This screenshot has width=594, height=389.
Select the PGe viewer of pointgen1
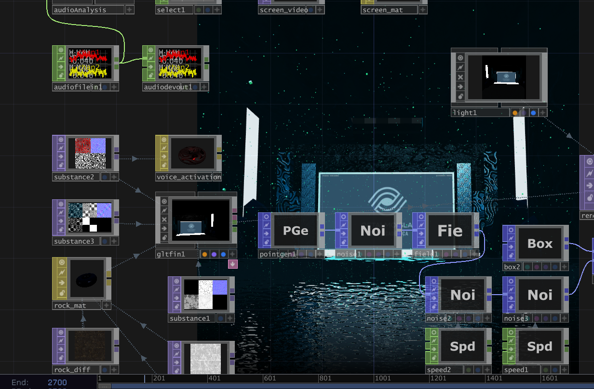pos(296,231)
